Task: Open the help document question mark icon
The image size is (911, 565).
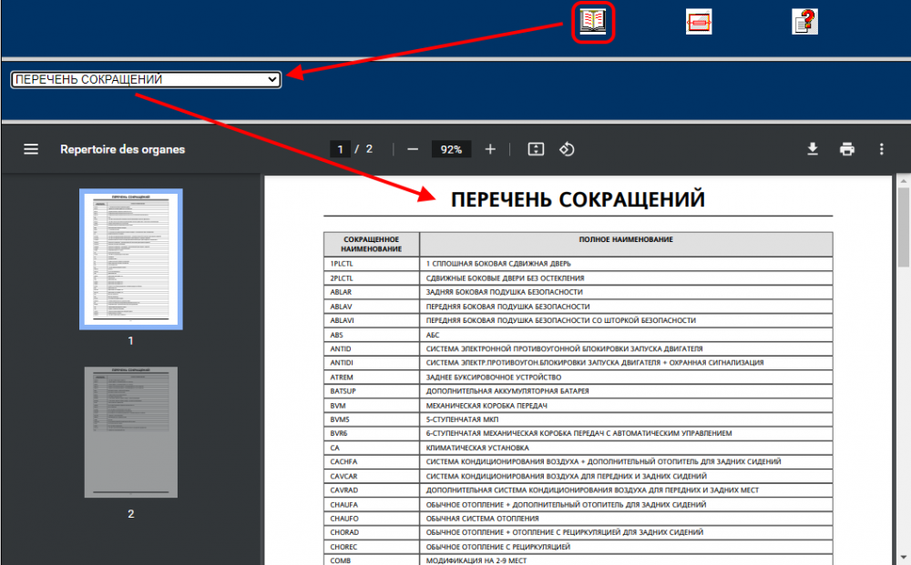Action: point(804,22)
